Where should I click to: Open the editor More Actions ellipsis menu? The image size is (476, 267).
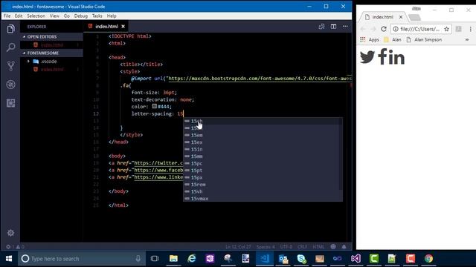pyautogui.click(x=345, y=27)
